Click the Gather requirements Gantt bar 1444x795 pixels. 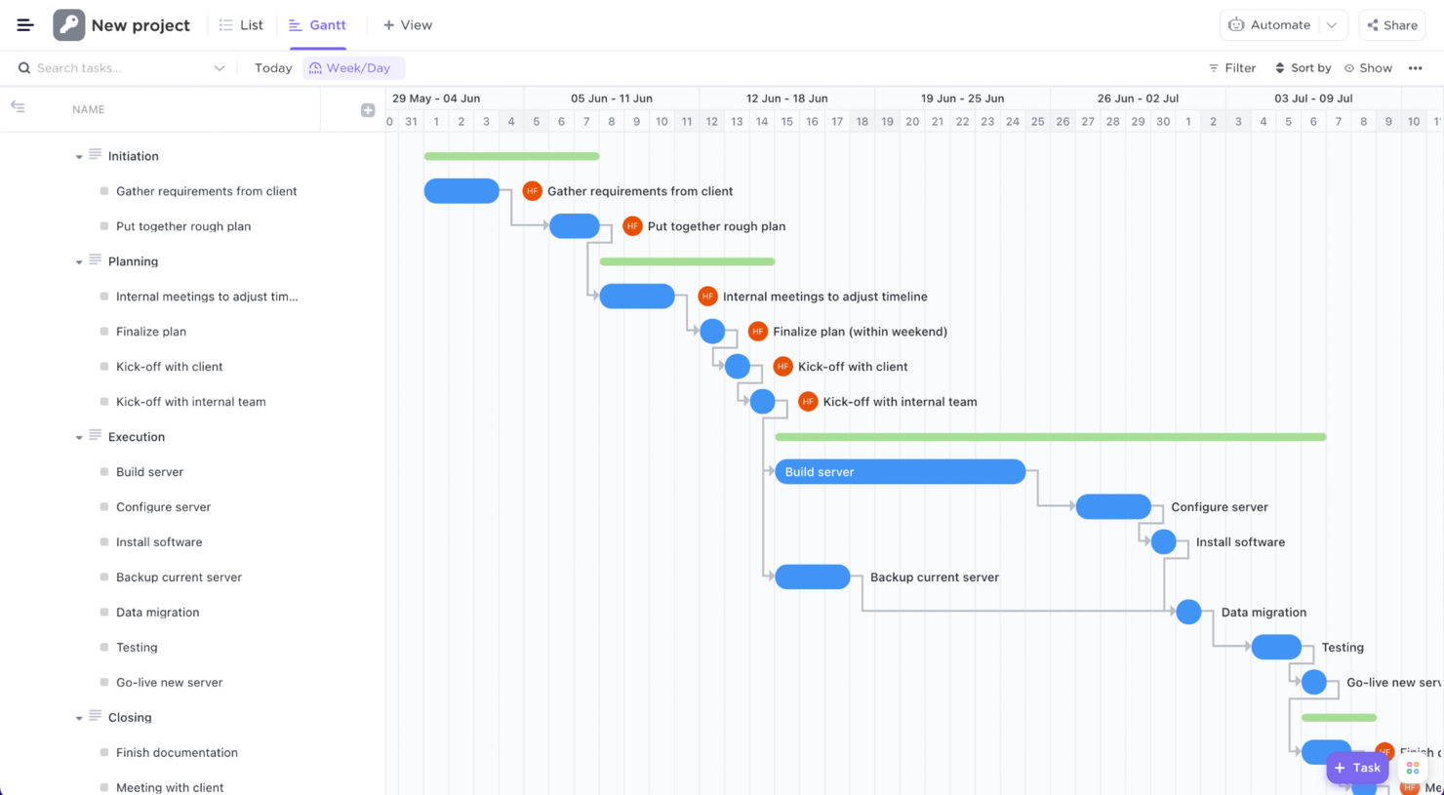461,191
